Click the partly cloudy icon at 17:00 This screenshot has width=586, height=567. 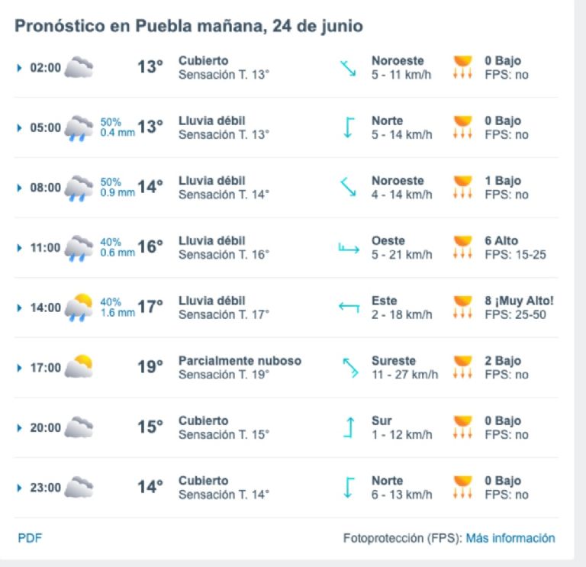79,366
